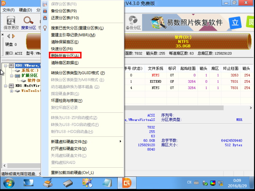Open the notepad taskbar icon
Image resolution: width=255 pixels, height=191 pixels.
click(107, 183)
